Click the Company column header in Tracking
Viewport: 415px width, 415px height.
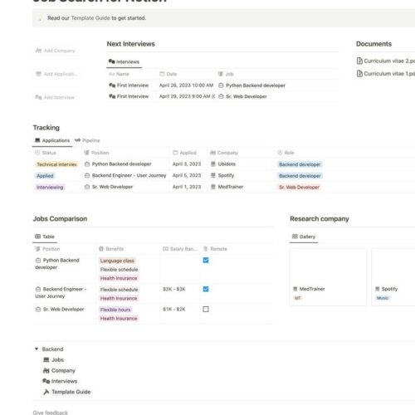[224, 153]
